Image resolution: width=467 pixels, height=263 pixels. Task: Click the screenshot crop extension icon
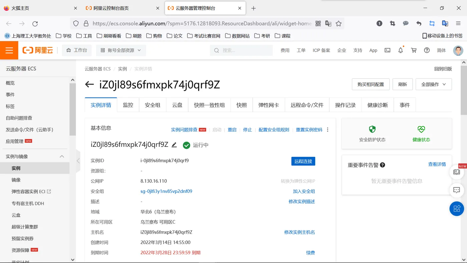point(393,23)
